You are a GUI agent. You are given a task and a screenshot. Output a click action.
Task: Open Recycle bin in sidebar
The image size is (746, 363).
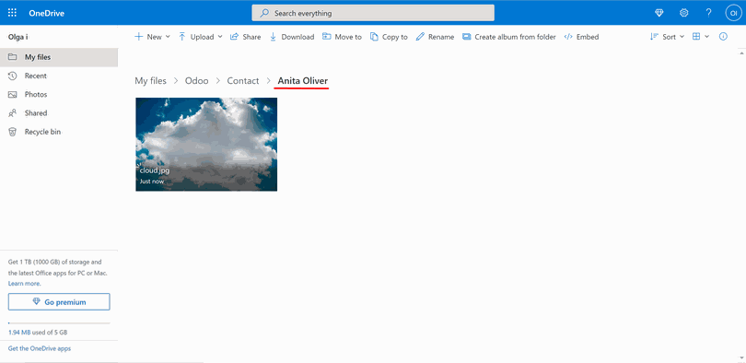tap(59, 132)
